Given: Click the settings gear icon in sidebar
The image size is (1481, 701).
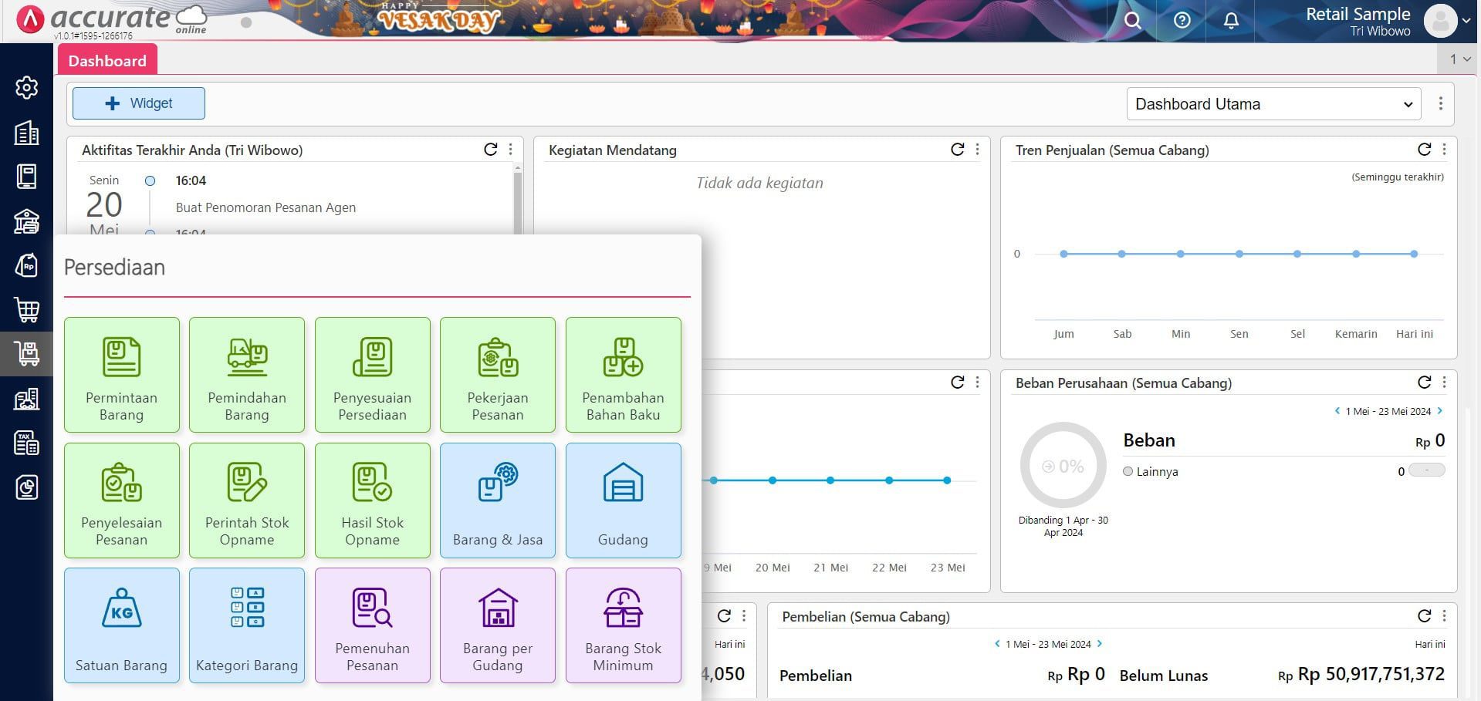Looking at the screenshot, I should 27,88.
